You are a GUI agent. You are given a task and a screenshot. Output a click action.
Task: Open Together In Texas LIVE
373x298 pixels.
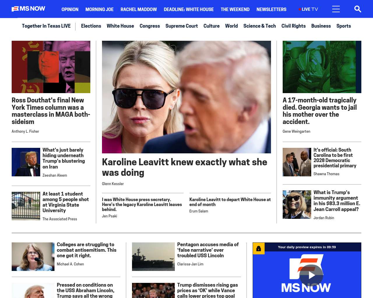46,26
